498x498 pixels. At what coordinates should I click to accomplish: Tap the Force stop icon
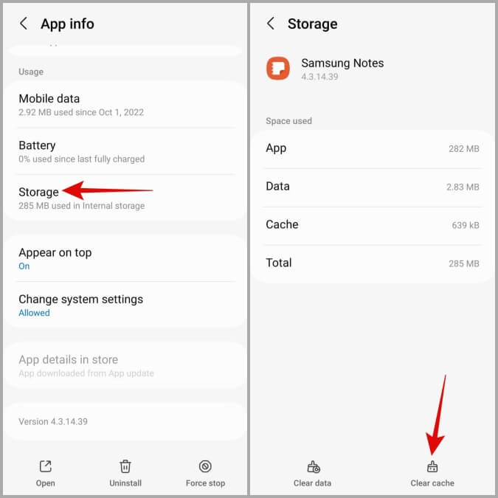click(x=205, y=466)
